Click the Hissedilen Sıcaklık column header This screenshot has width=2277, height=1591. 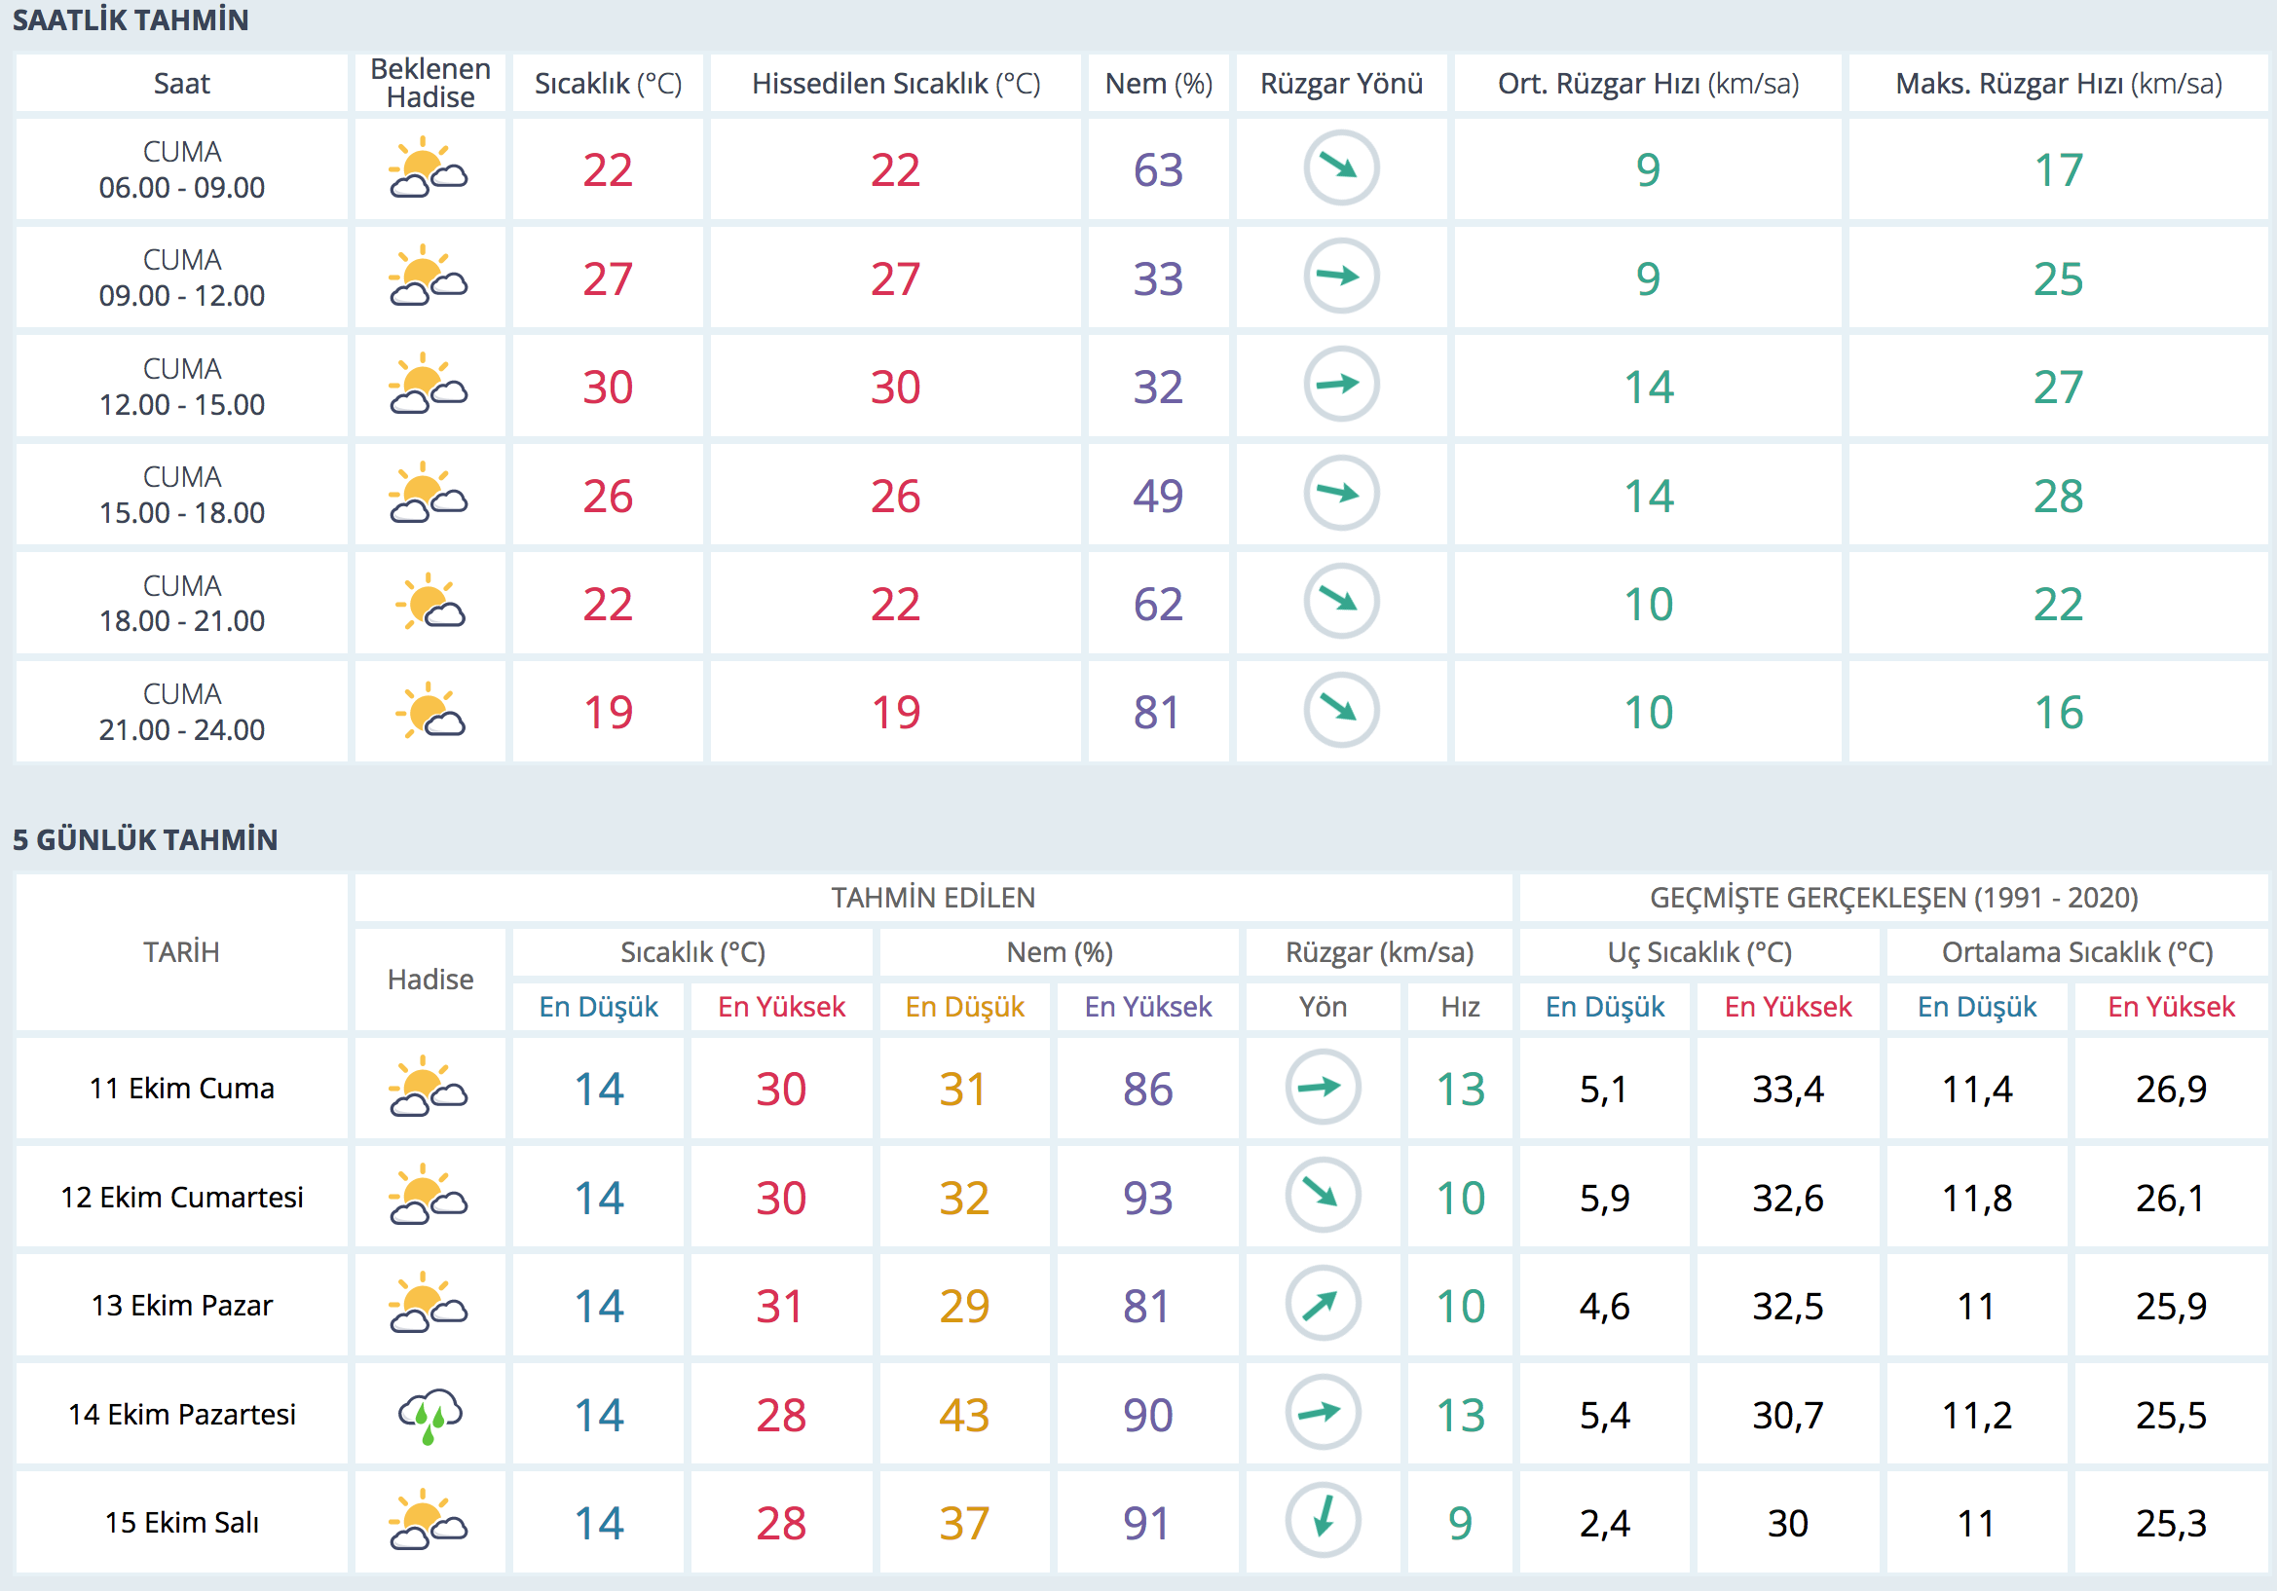pos(896,84)
